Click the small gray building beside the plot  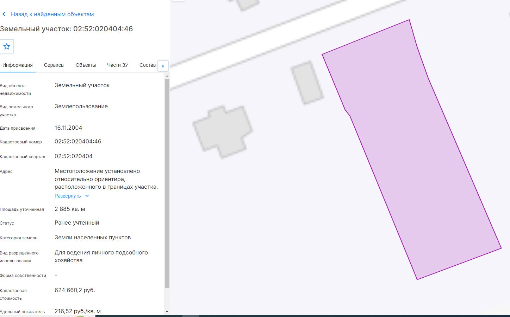pos(307,83)
